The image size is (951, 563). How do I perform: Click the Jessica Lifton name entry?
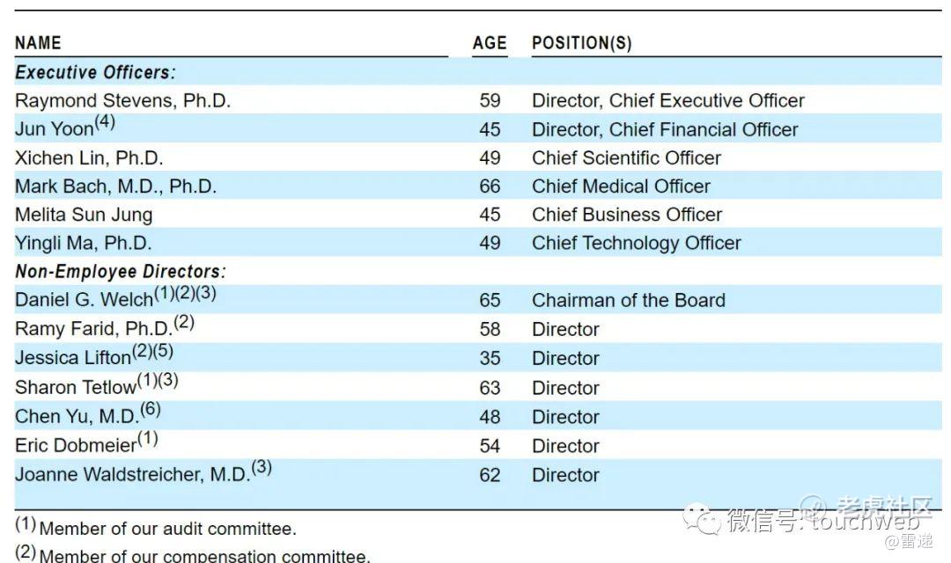(72, 358)
